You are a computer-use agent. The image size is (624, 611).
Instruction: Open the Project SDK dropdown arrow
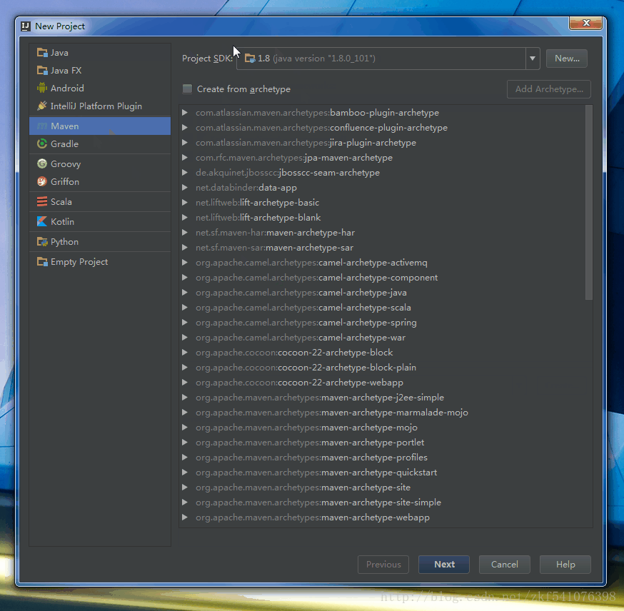[533, 59]
